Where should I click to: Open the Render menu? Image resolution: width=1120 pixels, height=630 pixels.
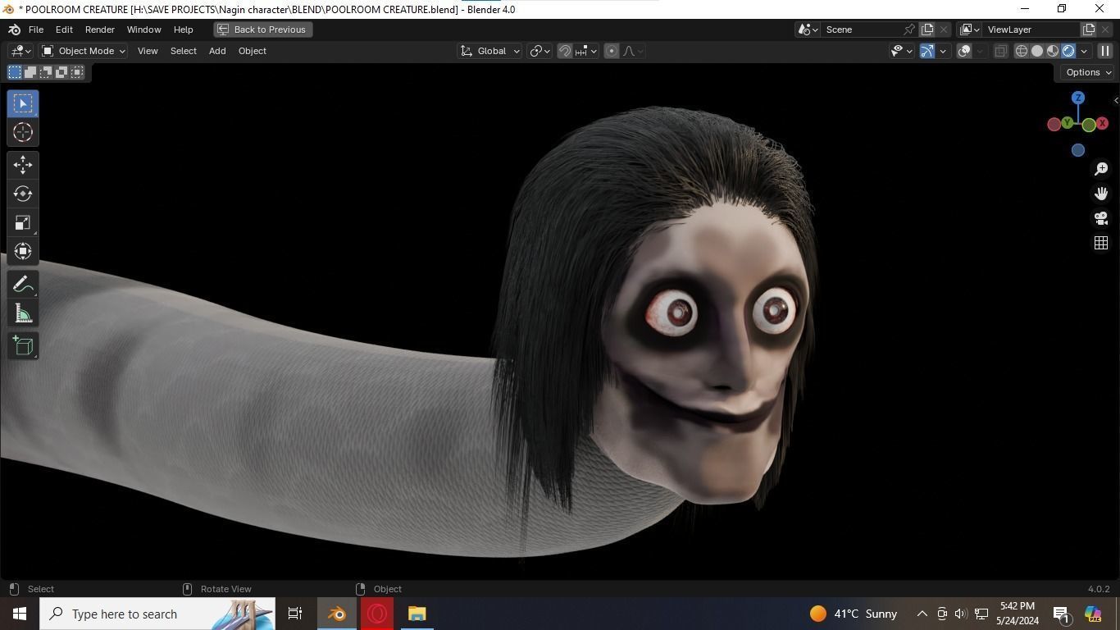100,30
